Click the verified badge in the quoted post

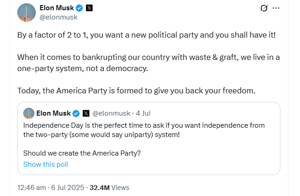tap(76, 113)
